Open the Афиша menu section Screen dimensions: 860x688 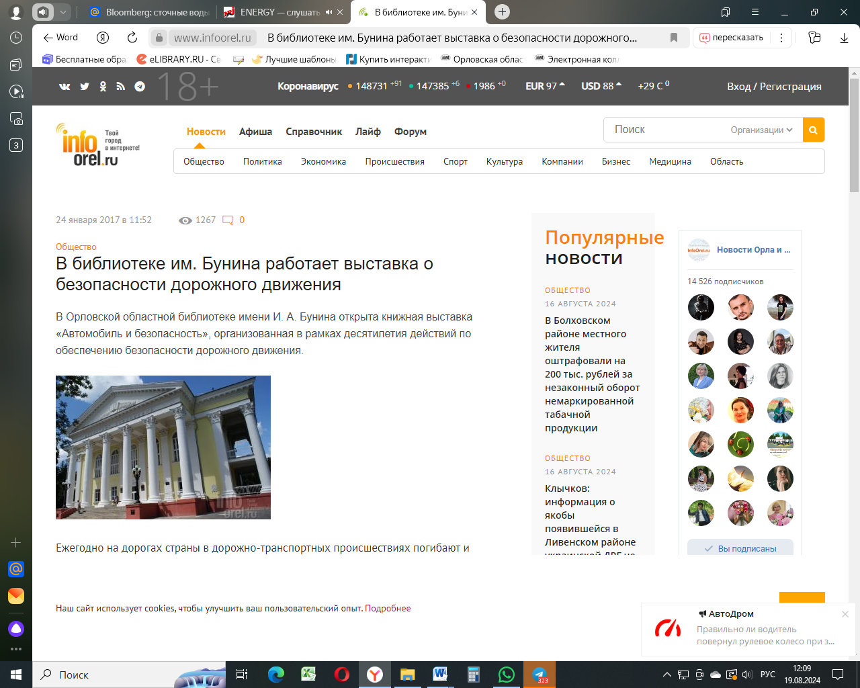[255, 132]
